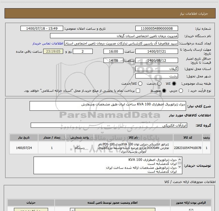Click response deadline date 1400/07/21
Screen dimensions: 219x211
[156, 52]
